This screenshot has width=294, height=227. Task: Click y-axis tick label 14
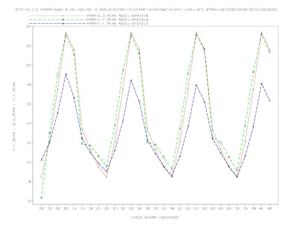coord(29,124)
